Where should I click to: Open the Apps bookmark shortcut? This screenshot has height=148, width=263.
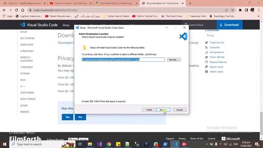[8, 16]
